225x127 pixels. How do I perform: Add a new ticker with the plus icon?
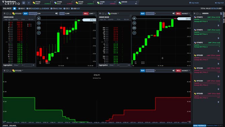(x=29, y=3)
